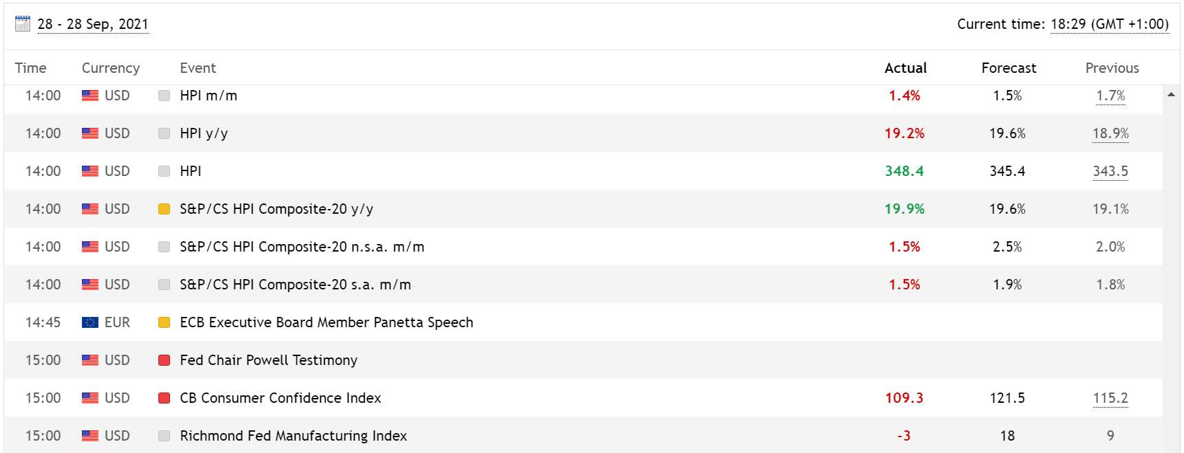
Task: Open the calendar date picker icon
Action: [x=23, y=24]
